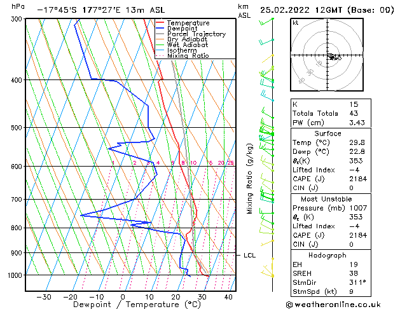Click the station coordinates header text
The width and height of the screenshot is (400, 309).
101,10
